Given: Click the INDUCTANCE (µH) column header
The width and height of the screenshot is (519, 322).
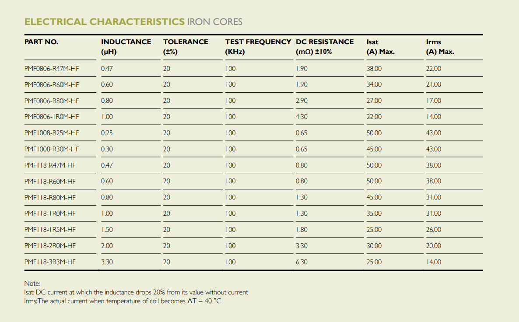Looking at the screenshot, I should click(126, 47).
